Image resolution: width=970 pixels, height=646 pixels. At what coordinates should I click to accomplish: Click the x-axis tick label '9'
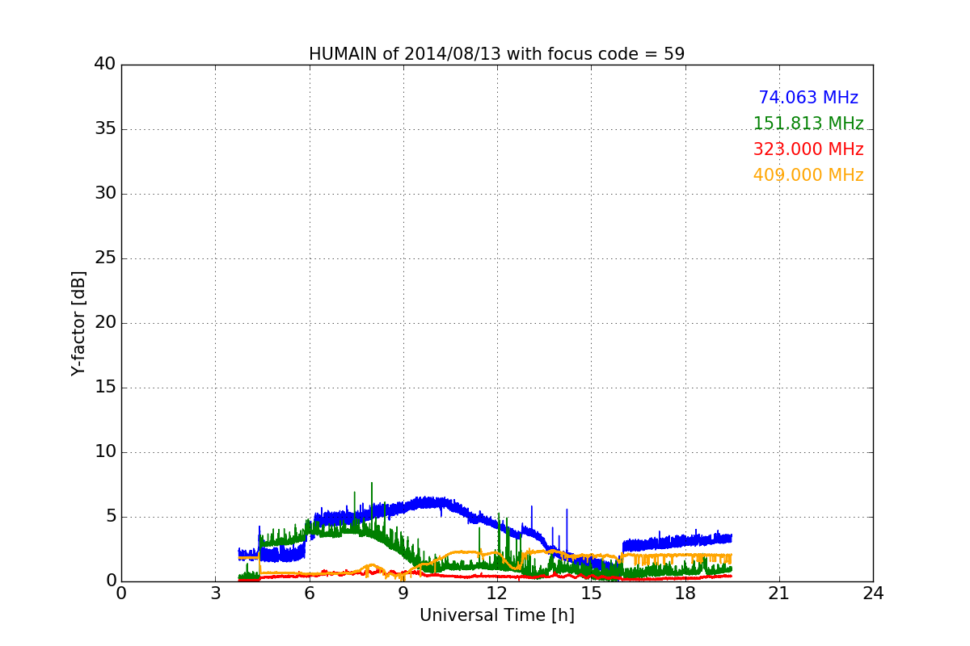(x=403, y=594)
